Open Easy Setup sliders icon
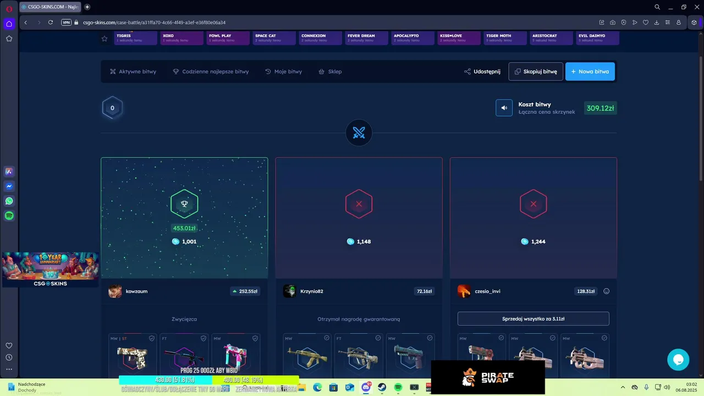The height and width of the screenshot is (396, 704). click(668, 23)
